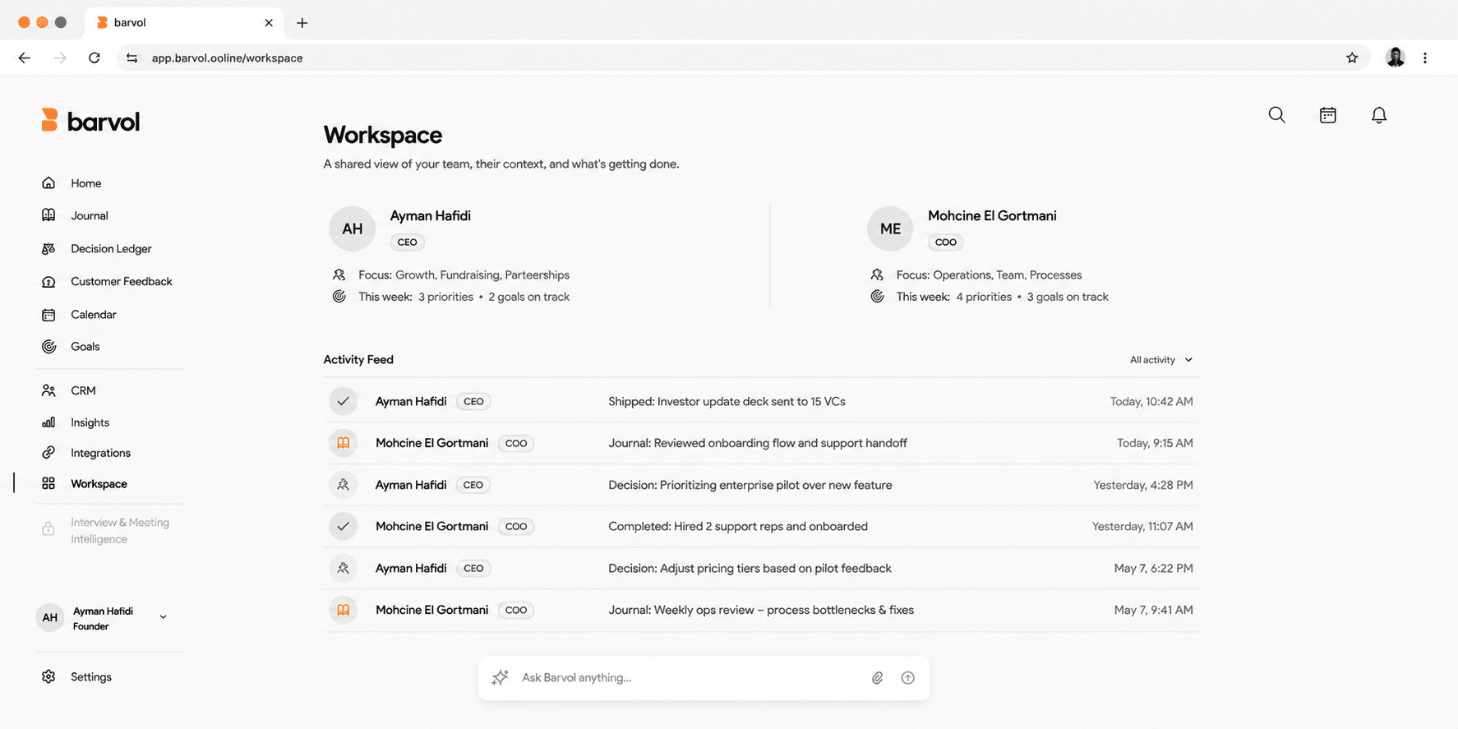
Task: Click the locked Interview & Meeting Intelligence icon
Action: click(x=48, y=529)
